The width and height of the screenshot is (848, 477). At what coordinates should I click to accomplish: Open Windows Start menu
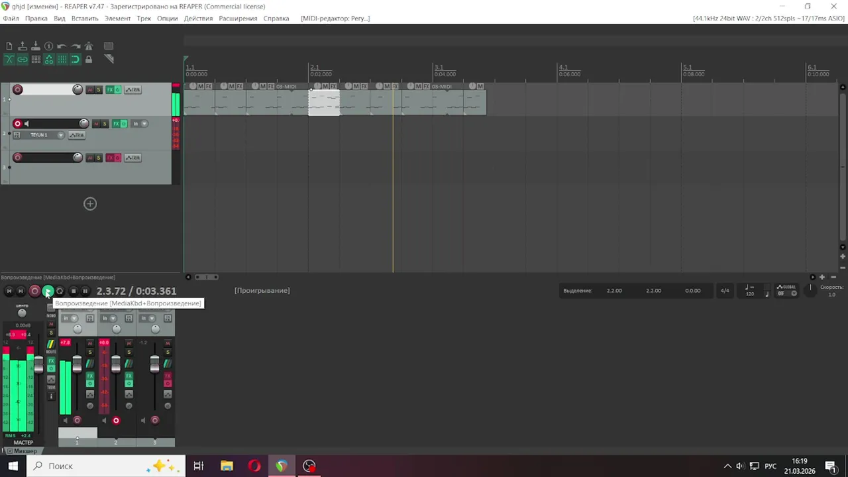click(x=13, y=466)
